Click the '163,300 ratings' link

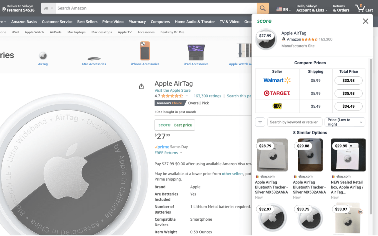(x=207, y=96)
